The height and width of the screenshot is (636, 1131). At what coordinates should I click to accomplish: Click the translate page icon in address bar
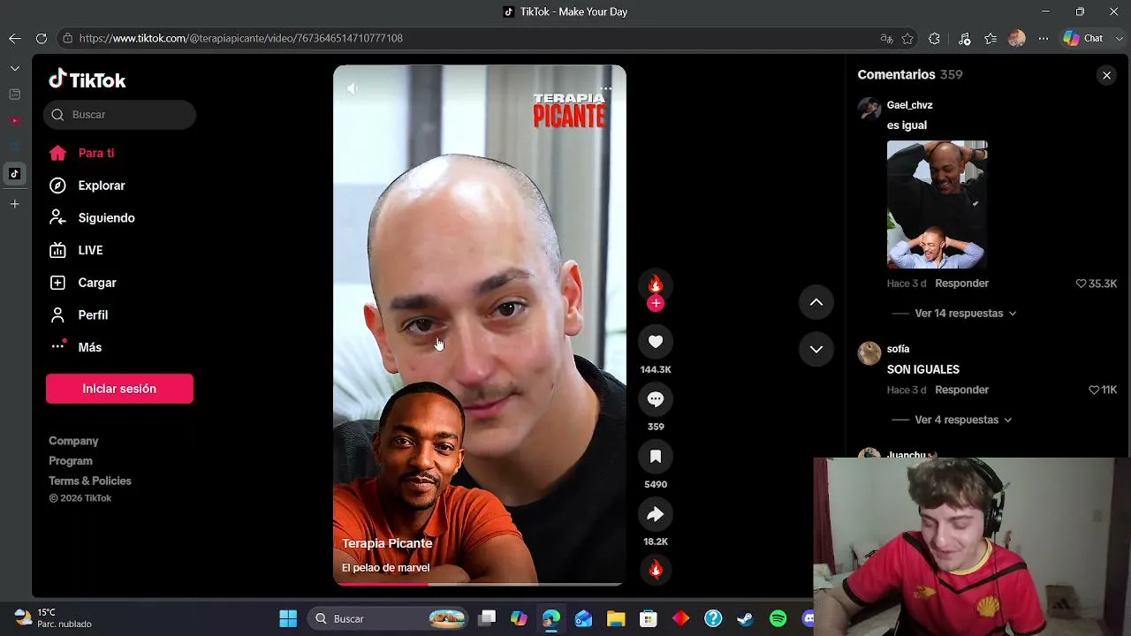(887, 38)
